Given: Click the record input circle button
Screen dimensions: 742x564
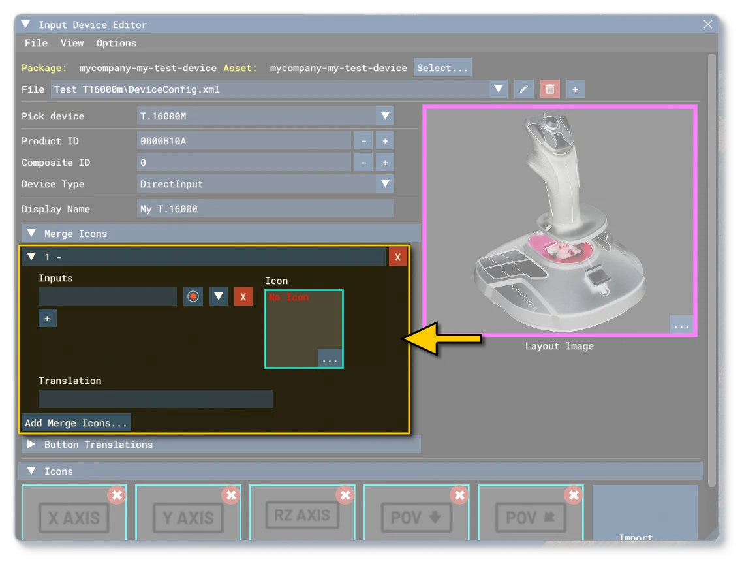Looking at the screenshot, I should coord(193,296).
